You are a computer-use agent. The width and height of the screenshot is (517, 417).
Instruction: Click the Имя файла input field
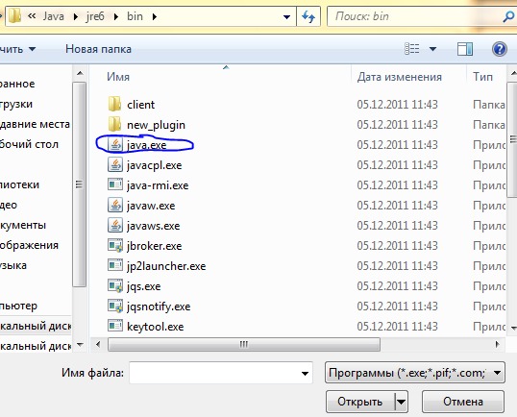pos(221,373)
